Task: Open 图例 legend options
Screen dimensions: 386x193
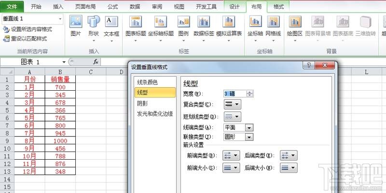Action: (183, 28)
